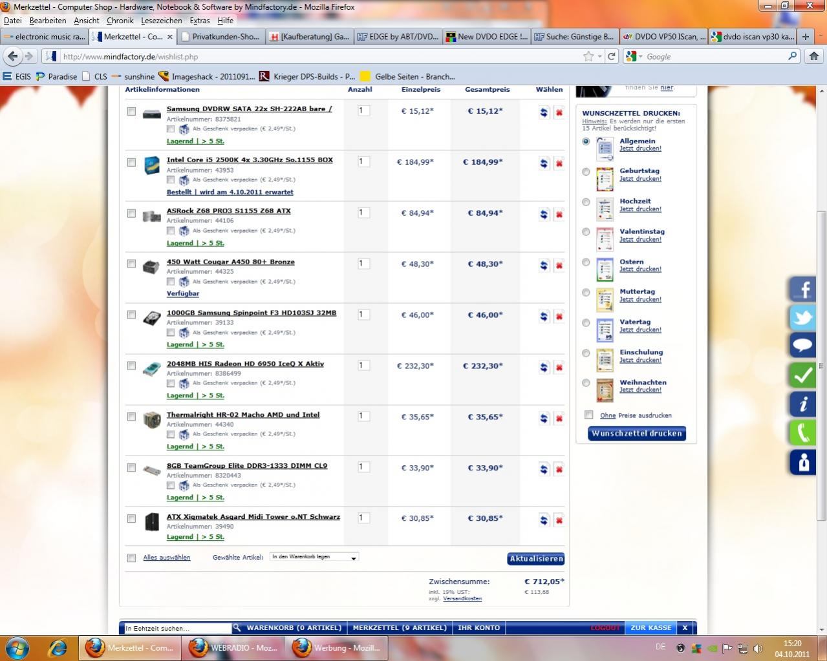Click the quantity field for Samsung DVDRW
827x661 pixels.
(363, 110)
